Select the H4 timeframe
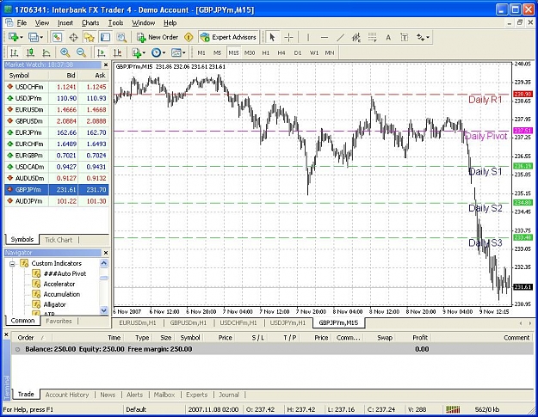This screenshot has width=538, height=417. [281, 52]
